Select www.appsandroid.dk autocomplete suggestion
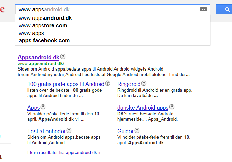Image resolution: width=232 pixels, height=162 pixels. point(45,18)
